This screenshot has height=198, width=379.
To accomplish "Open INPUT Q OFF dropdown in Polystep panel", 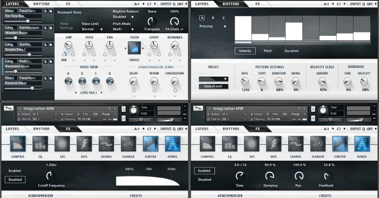I will [x=363, y=4].
